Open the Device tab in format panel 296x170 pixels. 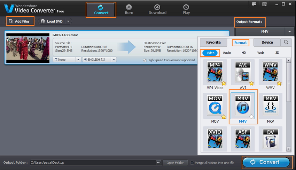point(267,42)
